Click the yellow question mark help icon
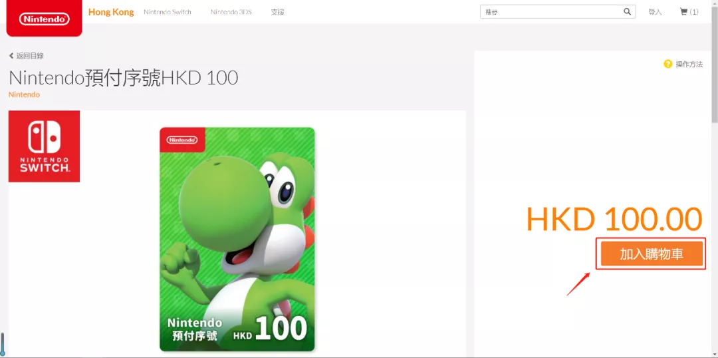The height and width of the screenshot is (358, 718). point(667,64)
